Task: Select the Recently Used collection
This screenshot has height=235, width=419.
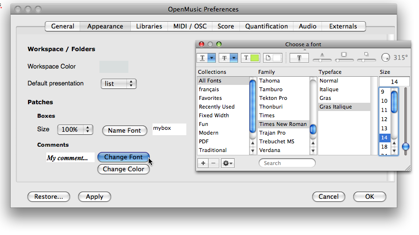Action: click(x=223, y=107)
